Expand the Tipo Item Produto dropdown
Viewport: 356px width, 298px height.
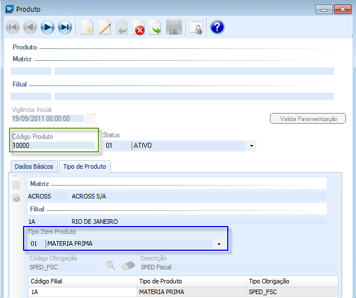(x=219, y=244)
